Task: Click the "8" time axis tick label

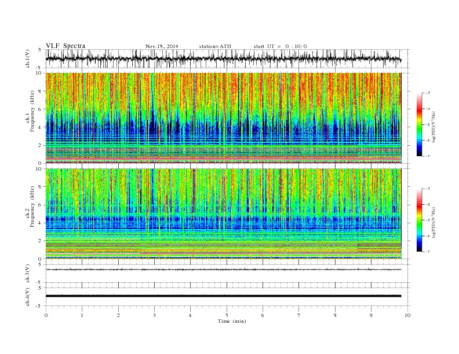Action: [x=335, y=315]
